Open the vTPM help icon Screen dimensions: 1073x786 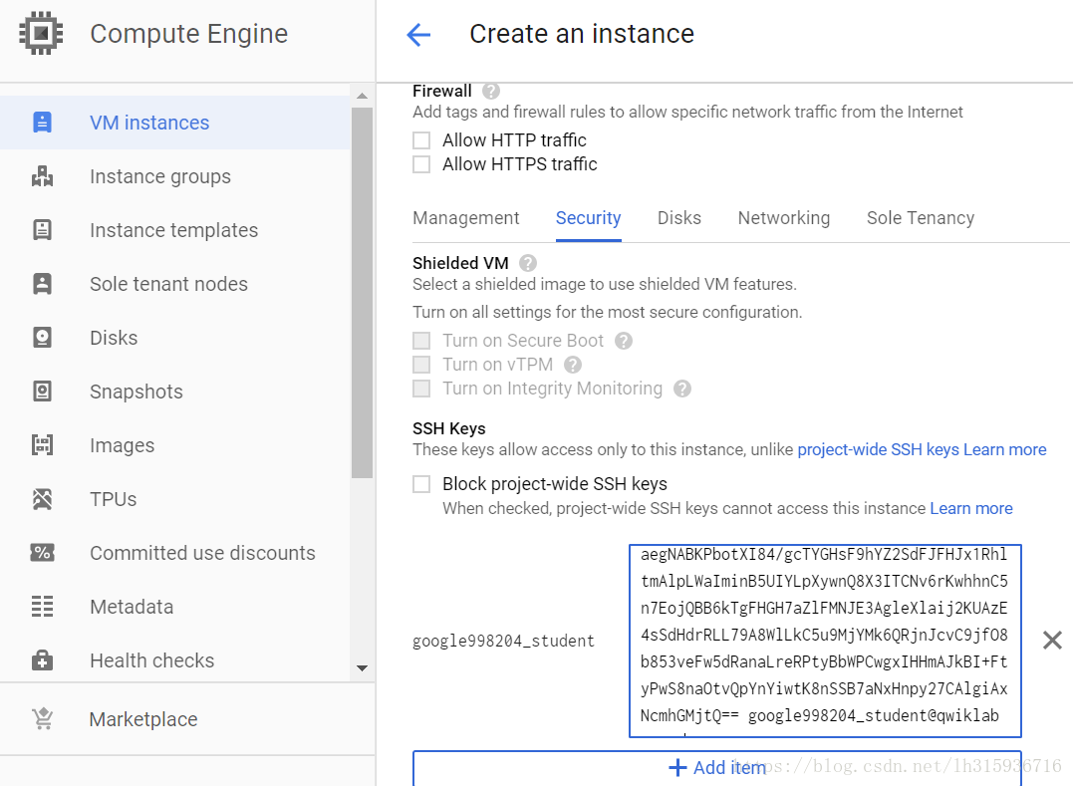tap(573, 365)
